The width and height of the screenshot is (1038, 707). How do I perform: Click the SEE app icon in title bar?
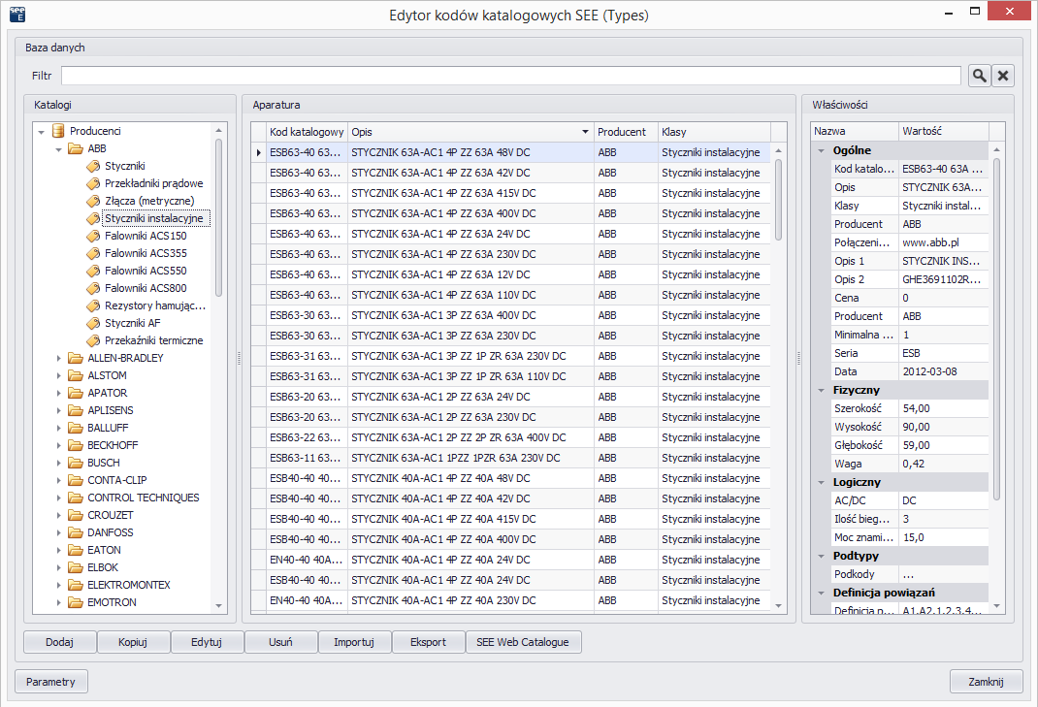(17, 14)
